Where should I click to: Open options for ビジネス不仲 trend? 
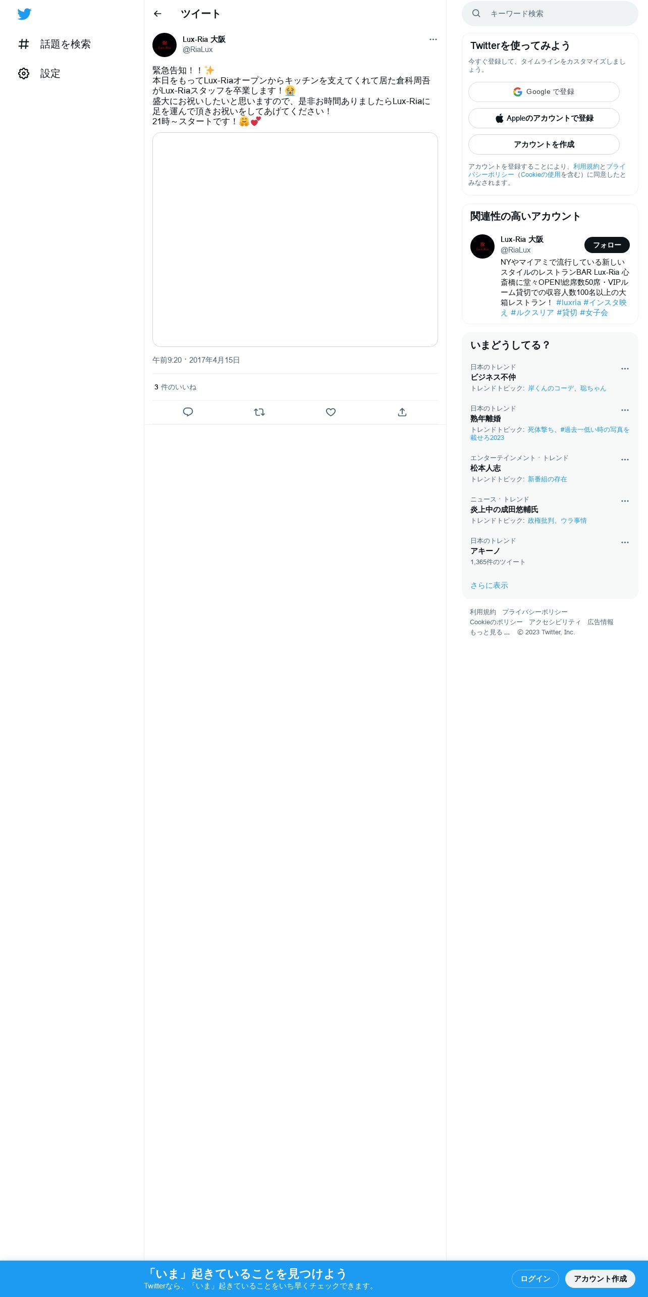point(625,369)
